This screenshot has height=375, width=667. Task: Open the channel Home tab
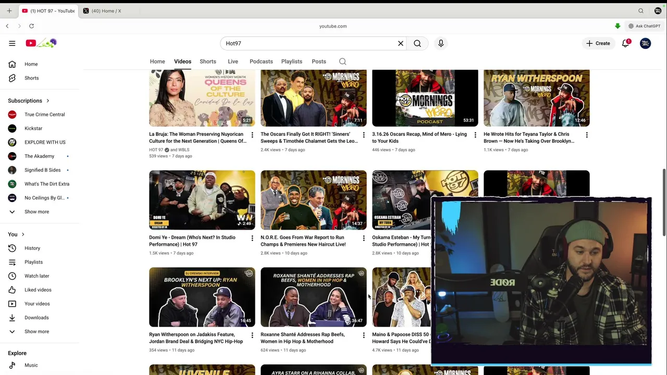point(157,61)
